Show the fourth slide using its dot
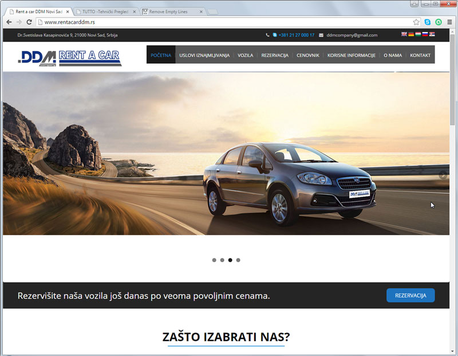This screenshot has width=458, height=356. 238,260
